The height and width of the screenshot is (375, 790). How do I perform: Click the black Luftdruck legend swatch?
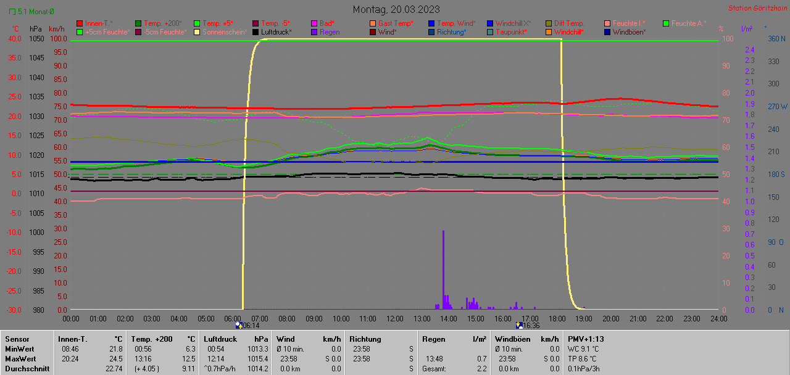point(256,31)
